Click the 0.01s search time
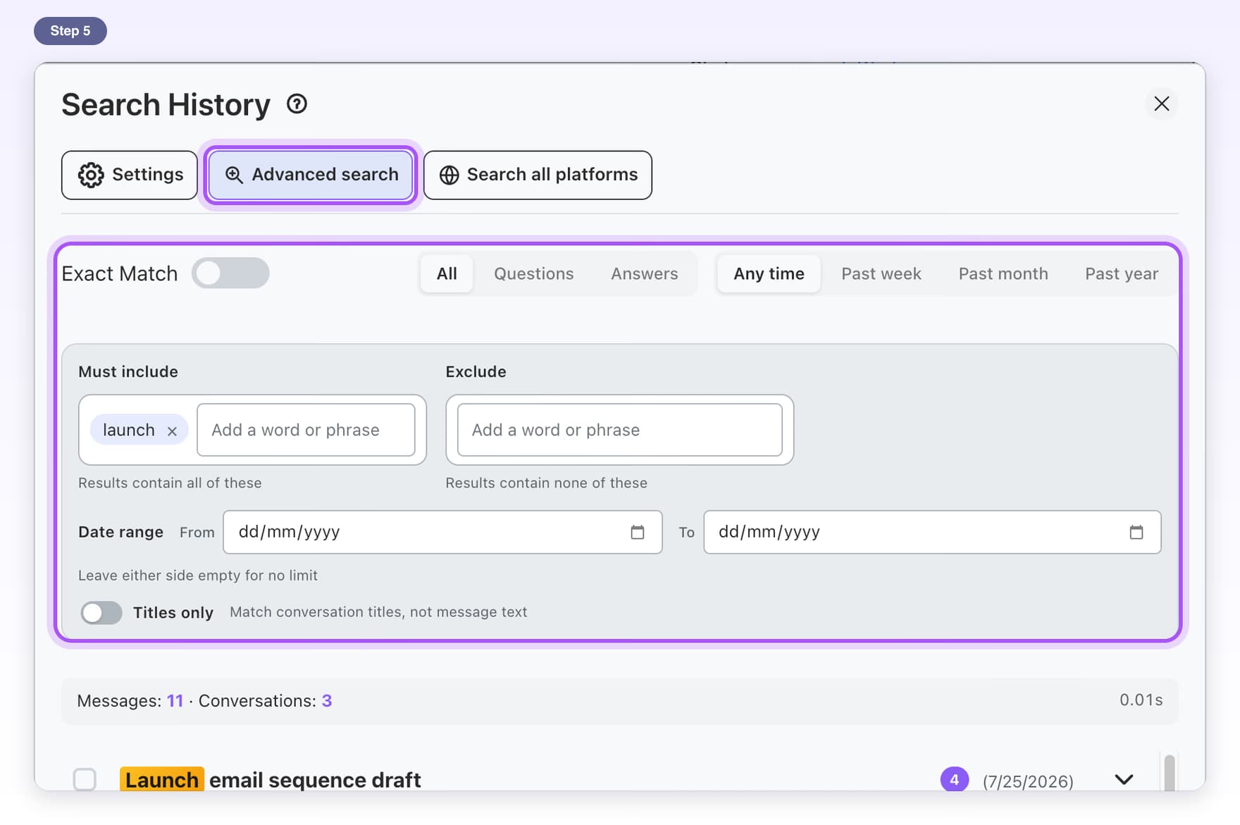The image size is (1240, 825). (x=1141, y=700)
